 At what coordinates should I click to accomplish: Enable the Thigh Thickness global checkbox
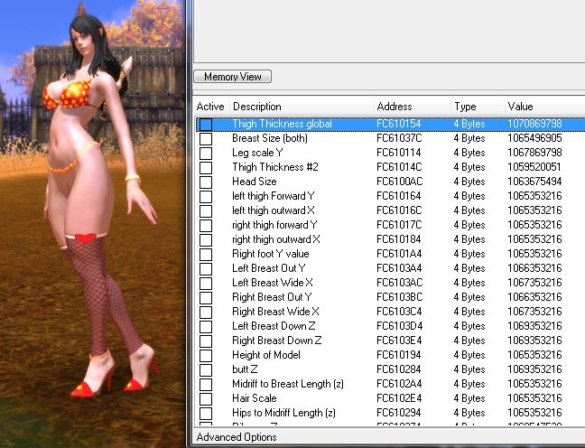click(206, 124)
